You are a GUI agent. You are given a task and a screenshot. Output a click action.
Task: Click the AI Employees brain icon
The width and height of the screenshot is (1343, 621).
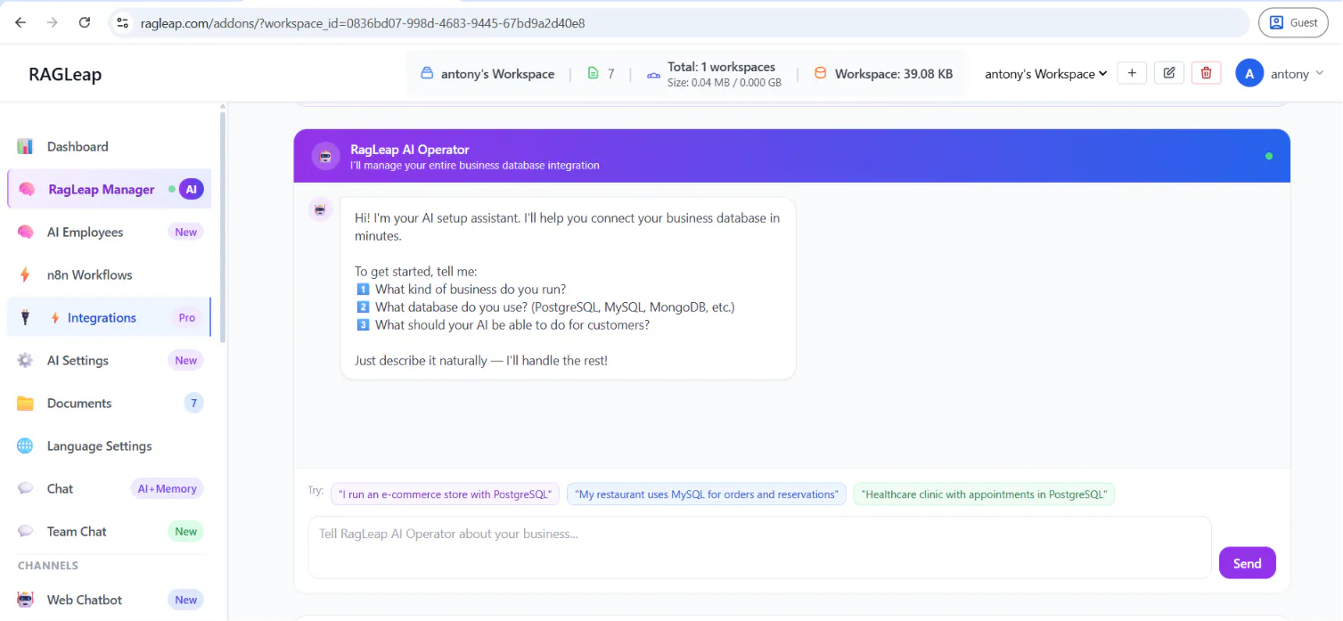(25, 232)
